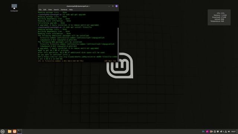Open the update manager shield tray icon
The height and width of the screenshot is (134, 238).
pyautogui.click(x=218, y=131)
